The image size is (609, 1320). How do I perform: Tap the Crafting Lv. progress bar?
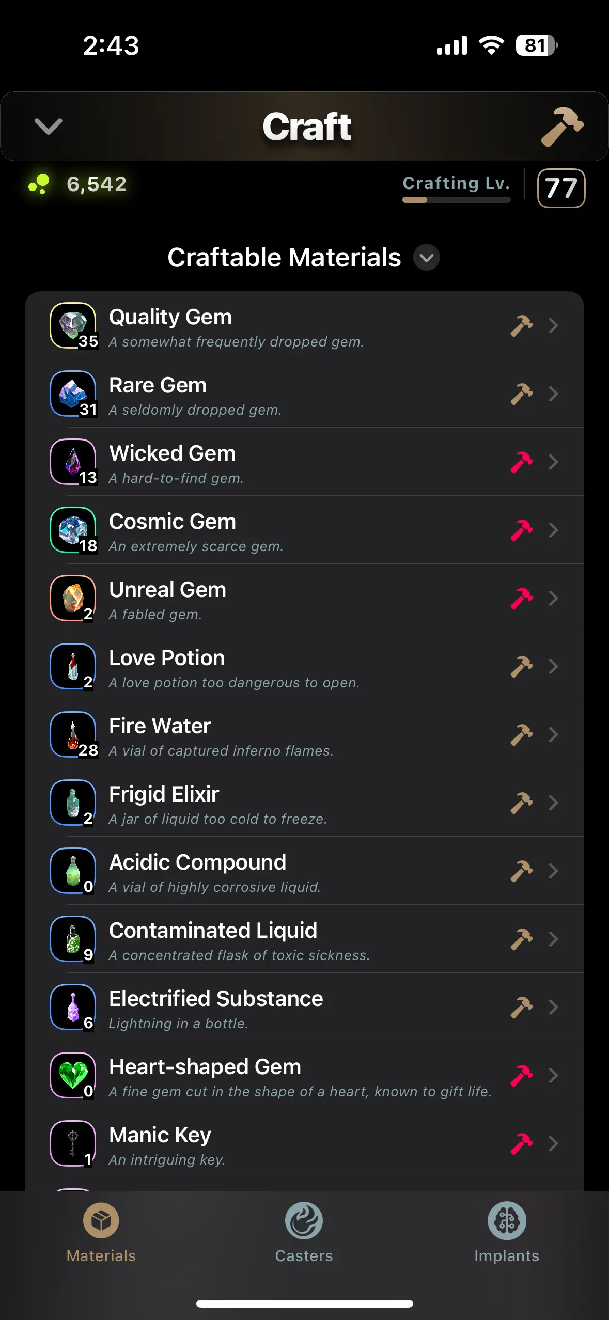click(456, 200)
